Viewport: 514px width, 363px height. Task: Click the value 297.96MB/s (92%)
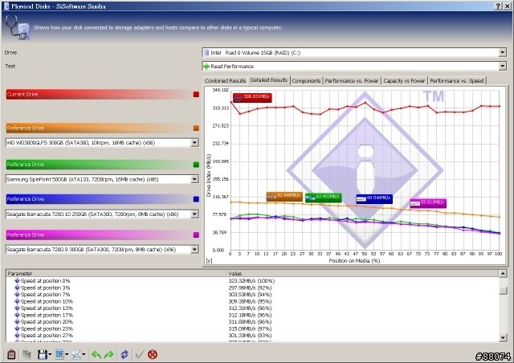coord(250,288)
